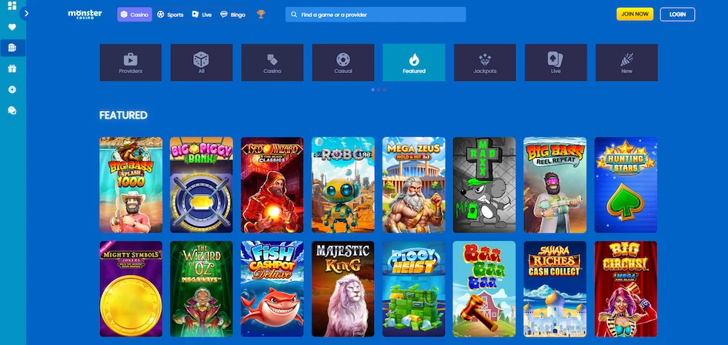Select the first carousel pagination dot
Image resolution: width=728 pixels, height=345 pixels.
pyautogui.click(x=372, y=89)
